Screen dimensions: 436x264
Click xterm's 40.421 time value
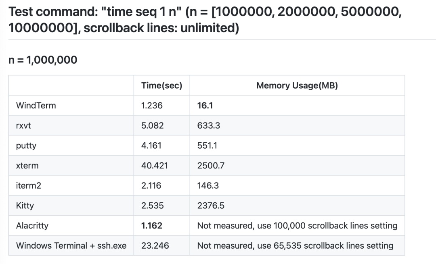[x=155, y=166]
